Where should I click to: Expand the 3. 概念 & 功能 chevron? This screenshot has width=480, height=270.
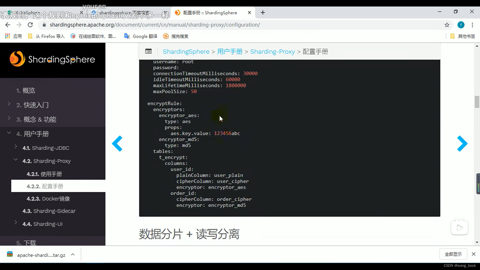9,118
